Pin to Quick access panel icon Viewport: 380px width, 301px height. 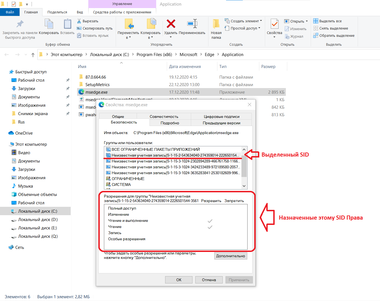pos(20,24)
